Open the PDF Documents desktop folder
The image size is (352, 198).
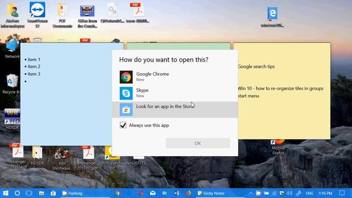62,15
